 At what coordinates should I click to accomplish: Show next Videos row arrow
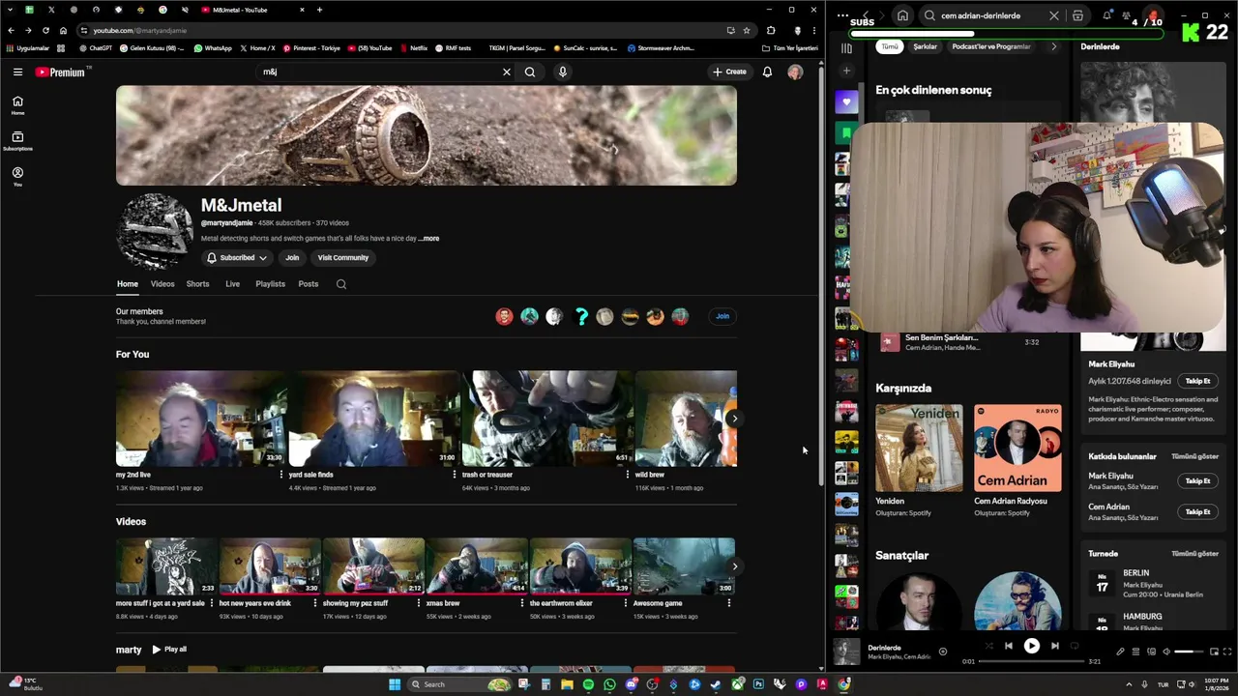coord(734,566)
